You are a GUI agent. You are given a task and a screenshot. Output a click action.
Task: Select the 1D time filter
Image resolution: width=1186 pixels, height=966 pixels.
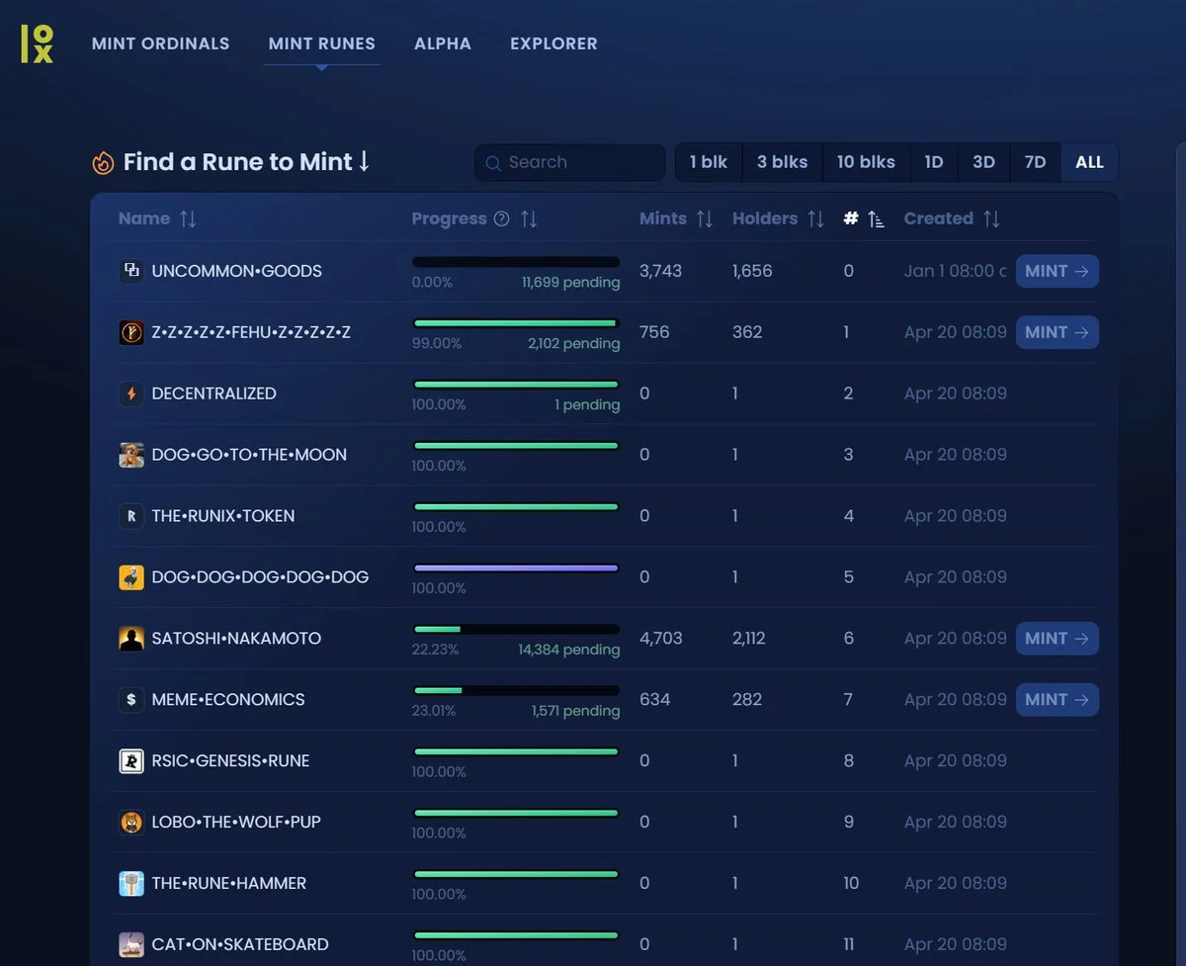pos(934,162)
